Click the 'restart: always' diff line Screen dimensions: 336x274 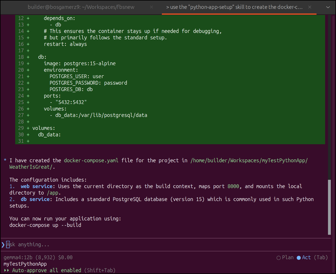(x=65, y=44)
